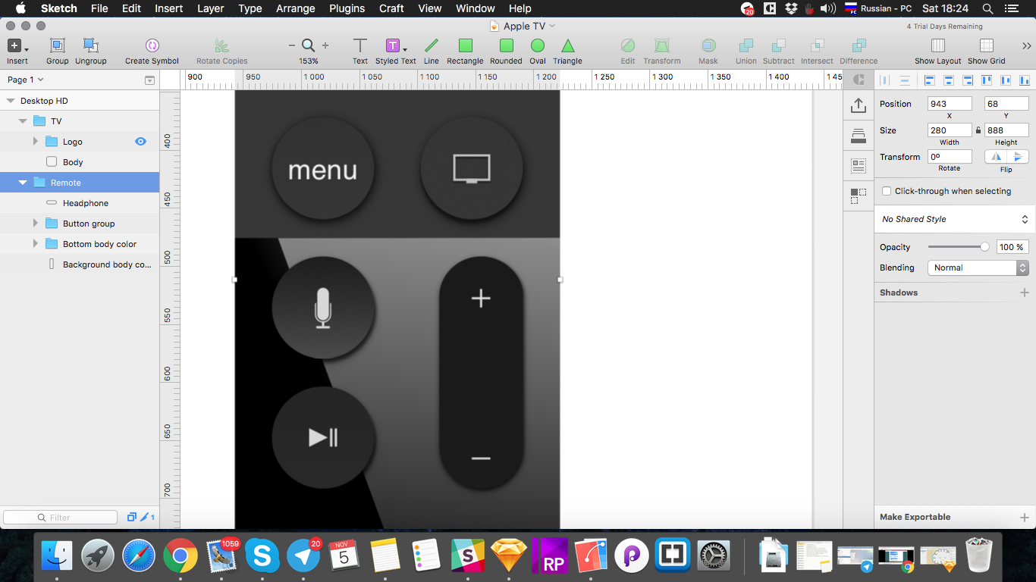
Task: Add a shadow with the Shadows plus
Action: click(x=1024, y=293)
